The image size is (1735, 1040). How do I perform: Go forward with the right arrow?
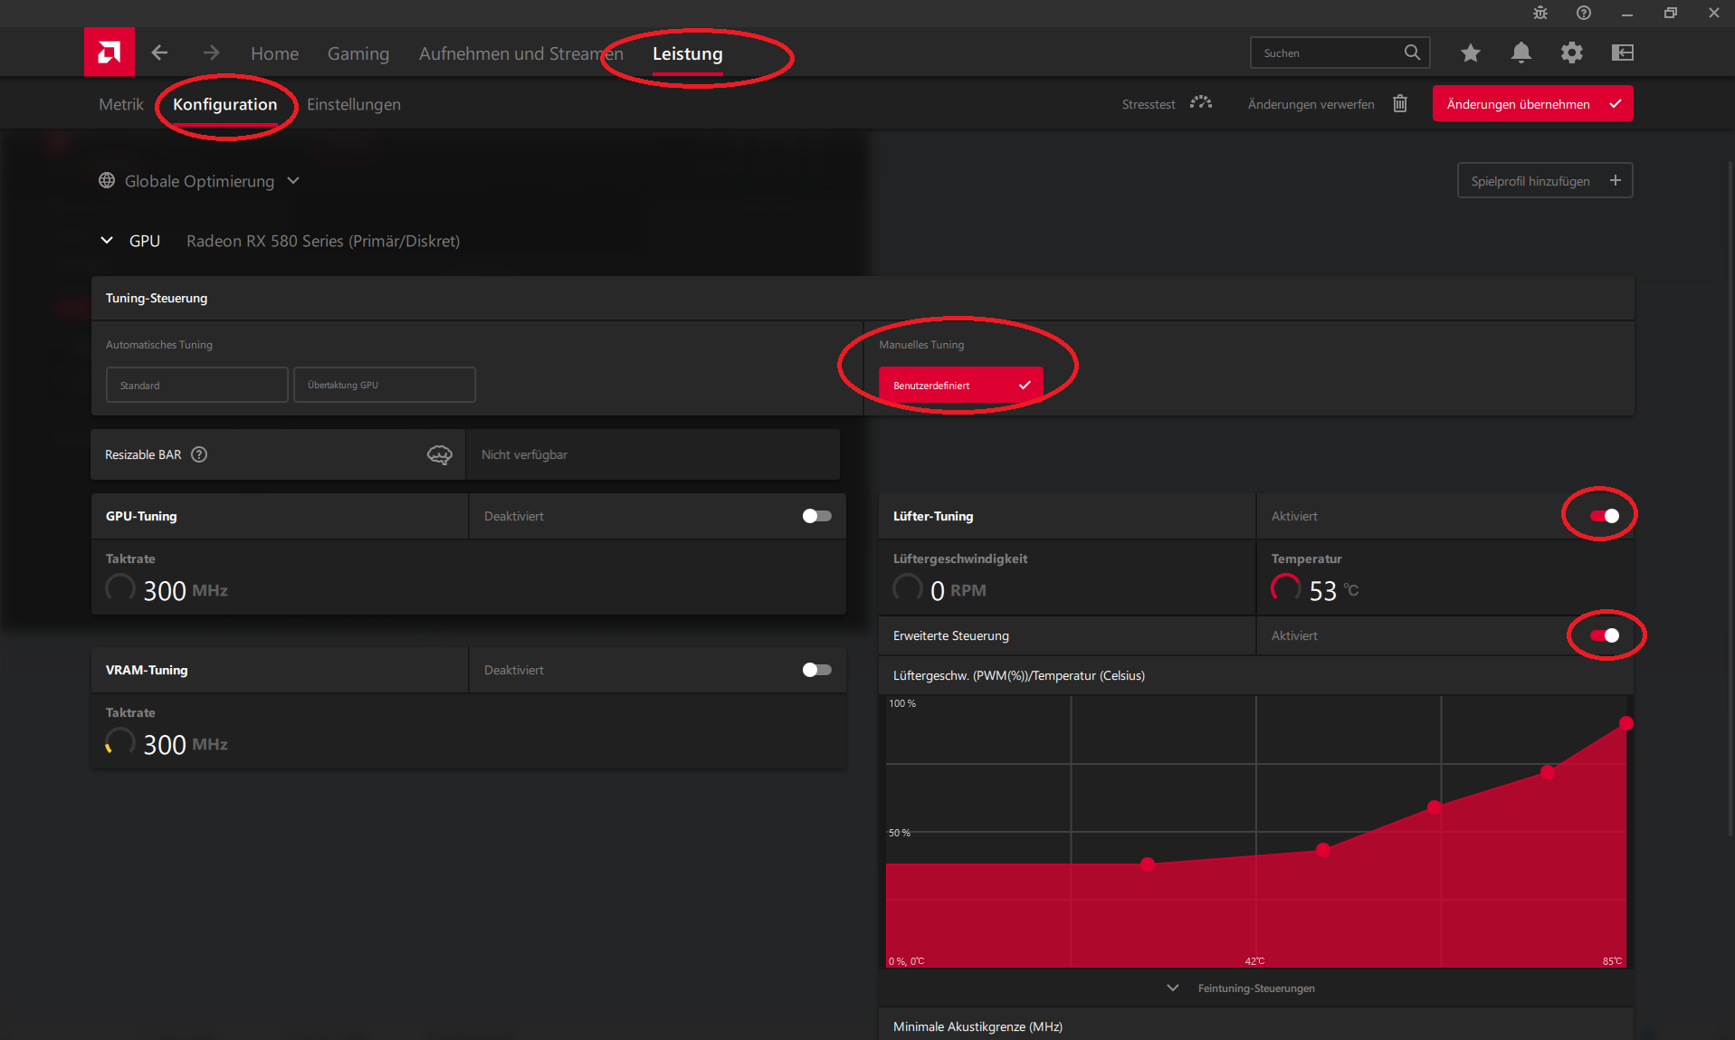coord(211,53)
